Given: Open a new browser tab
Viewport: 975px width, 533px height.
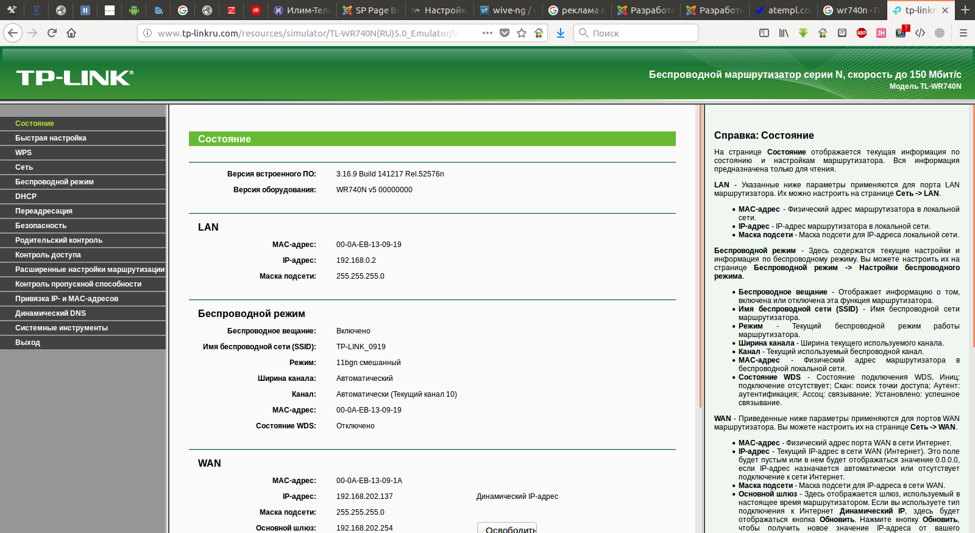Looking at the screenshot, I should (x=965, y=10).
